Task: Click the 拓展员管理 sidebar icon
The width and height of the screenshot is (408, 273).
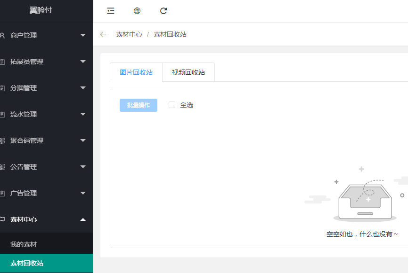Action: 2,62
